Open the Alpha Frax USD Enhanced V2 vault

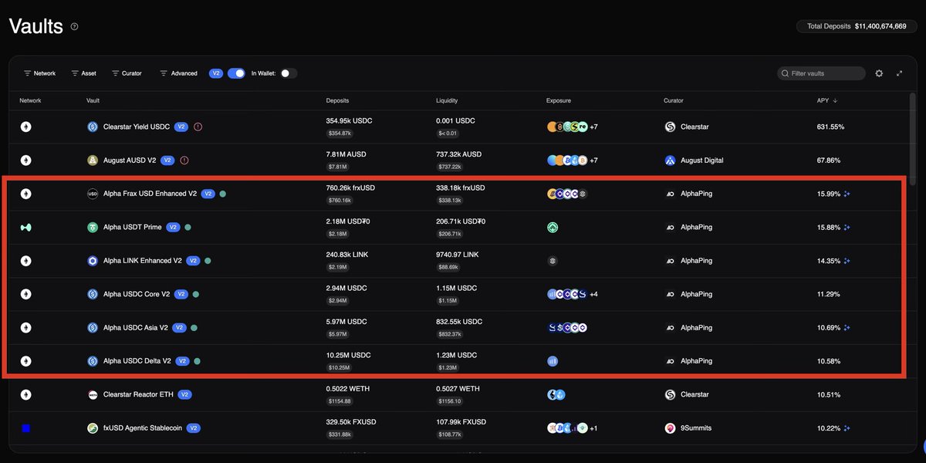150,194
